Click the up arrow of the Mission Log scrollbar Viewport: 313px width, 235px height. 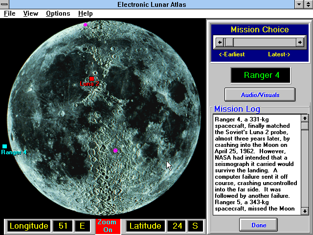pos(305,118)
